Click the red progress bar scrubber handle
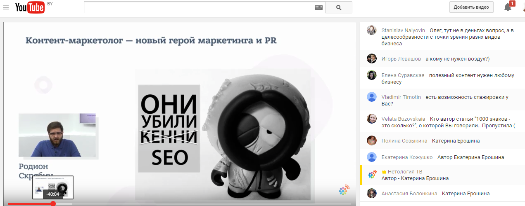 [x=53, y=204]
